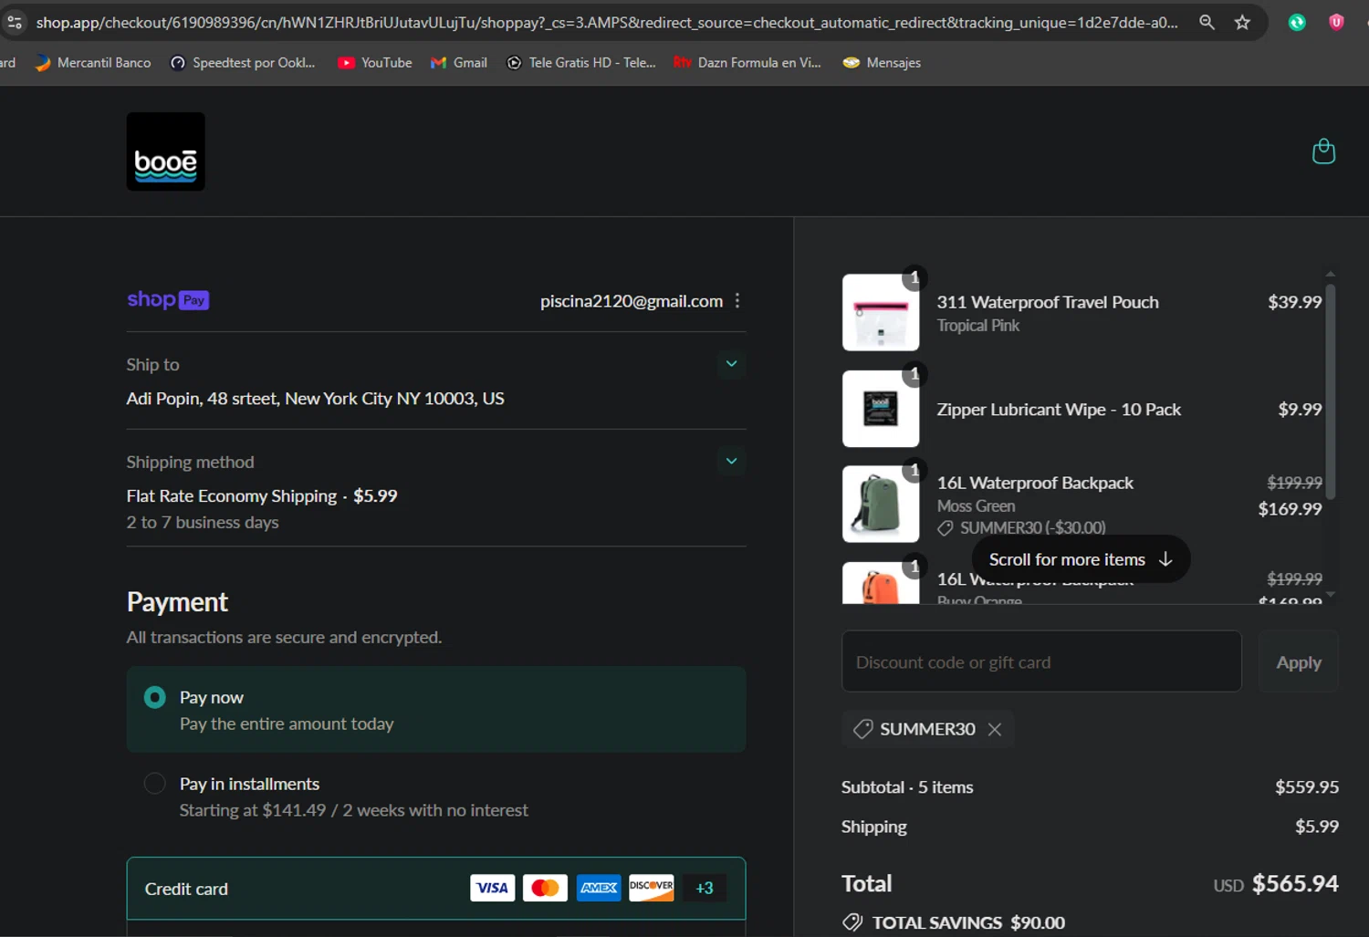Screen dimensions: 1369x937
Task: Open the Gmail bookmark
Action: click(x=459, y=62)
